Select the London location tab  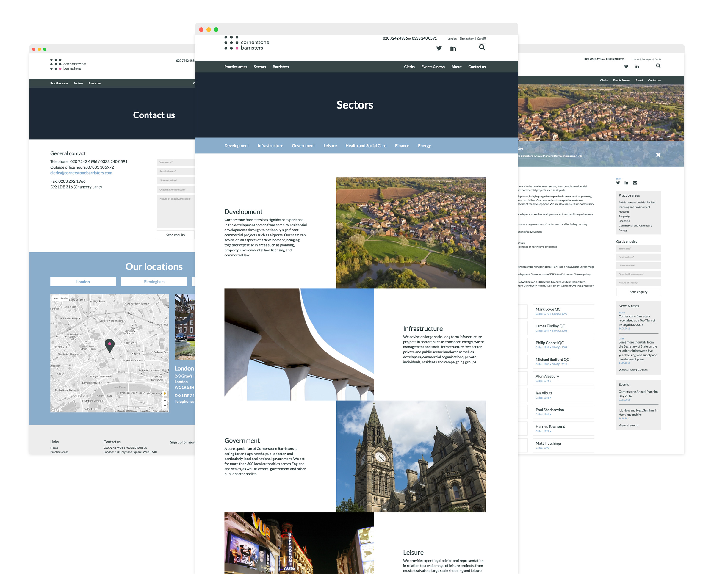[x=83, y=282]
